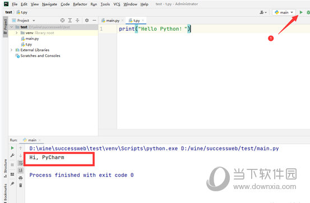Screen dimensions: 310x203
Task: Open the Tools menu
Action: (105, 4)
